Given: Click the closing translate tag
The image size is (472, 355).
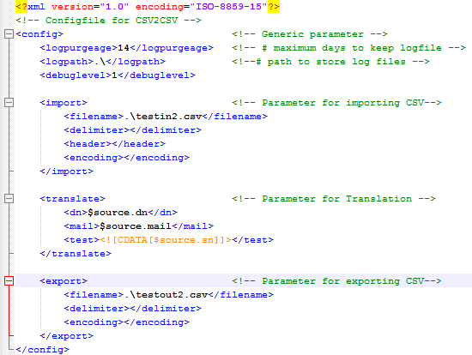Looking at the screenshot, I should (x=76, y=254).
